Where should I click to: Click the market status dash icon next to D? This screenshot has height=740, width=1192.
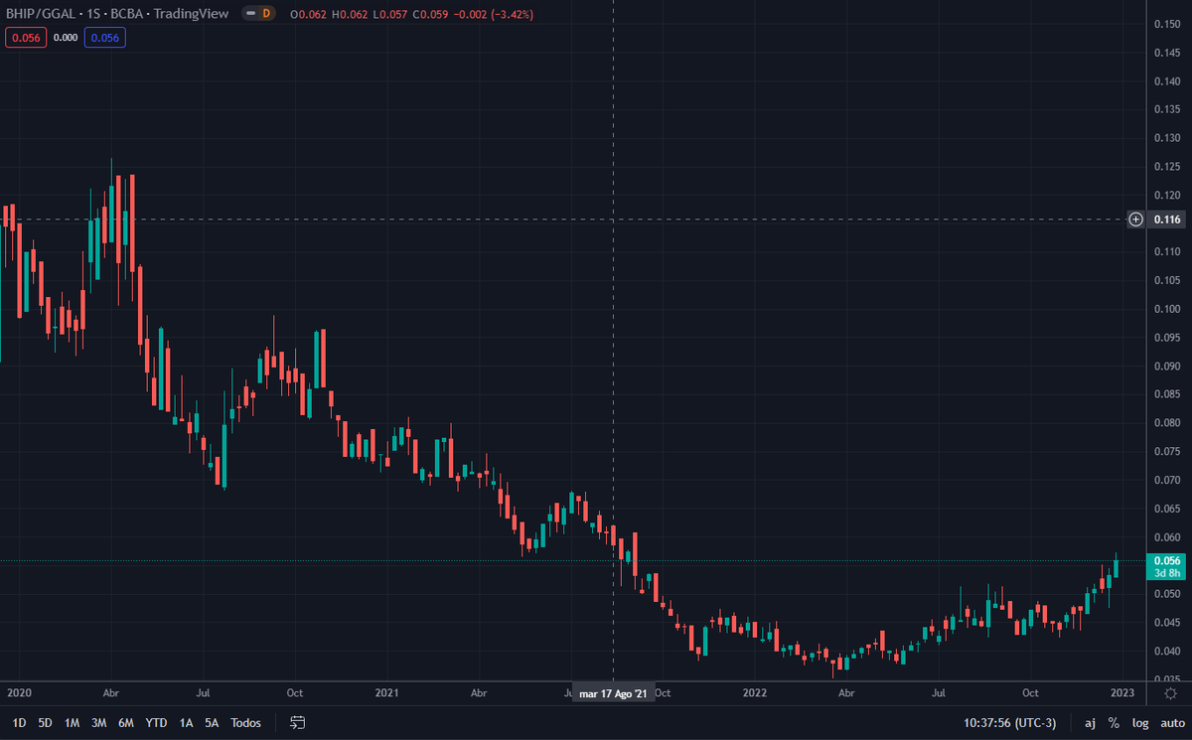pos(250,13)
